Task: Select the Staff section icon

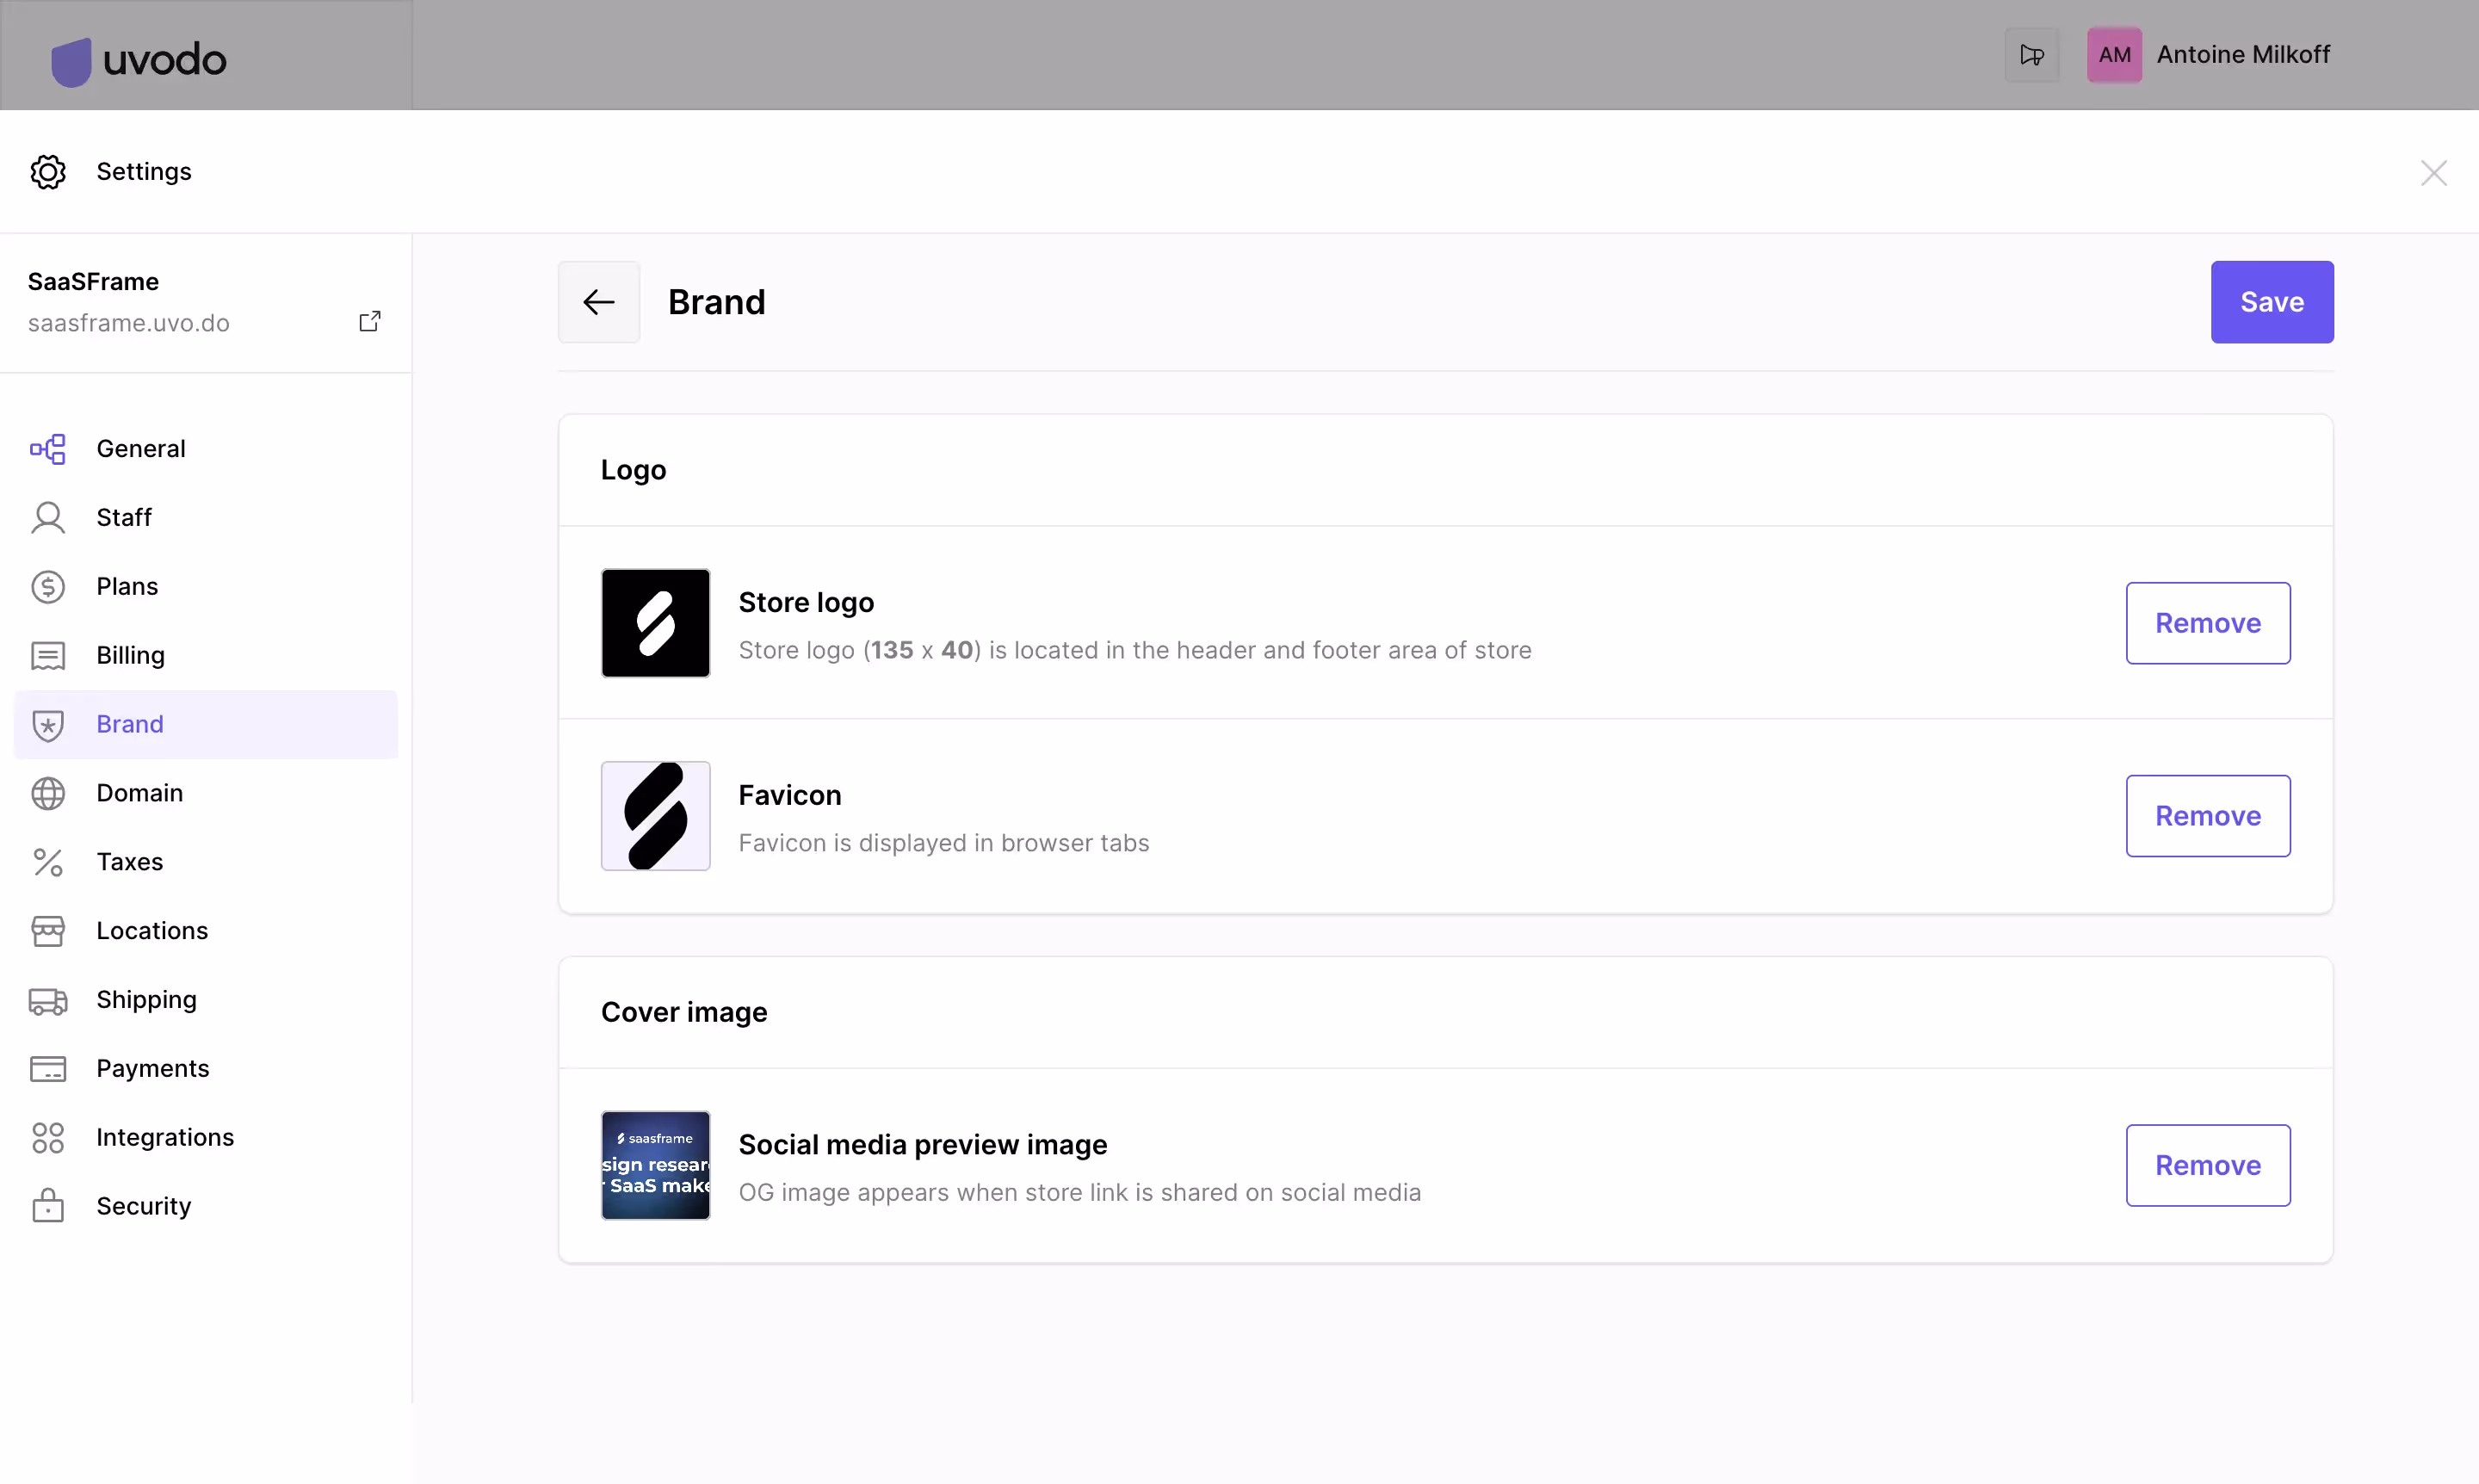Action: [48, 517]
